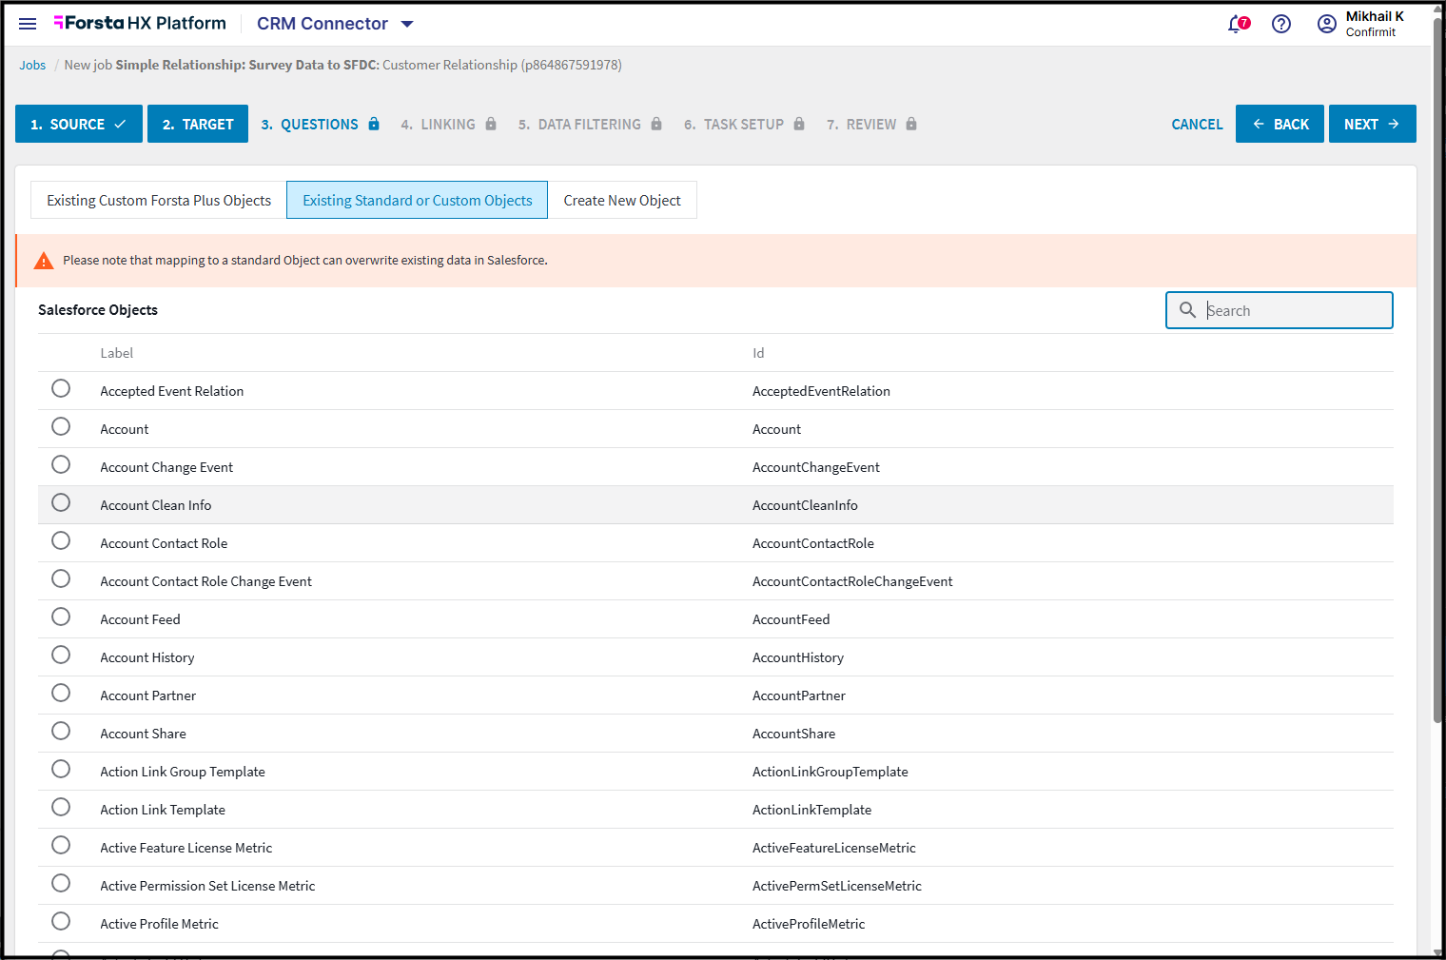The height and width of the screenshot is (960, 1446).
Task: Select Active Feature License Metric radio button
Action: point(61,845)
